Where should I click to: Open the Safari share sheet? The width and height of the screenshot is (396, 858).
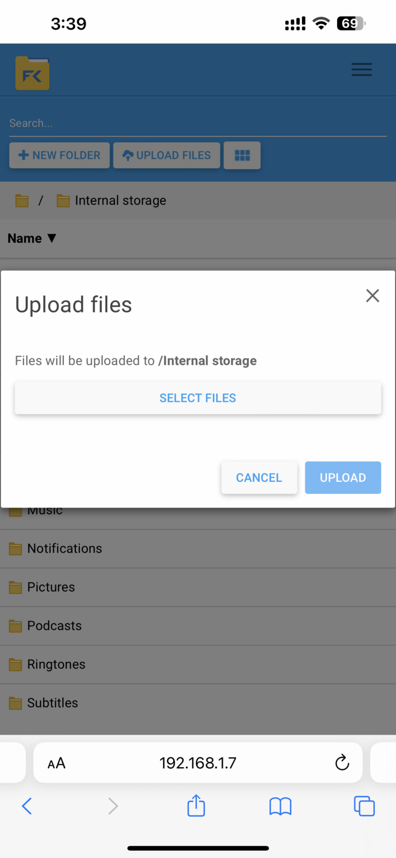195,805
